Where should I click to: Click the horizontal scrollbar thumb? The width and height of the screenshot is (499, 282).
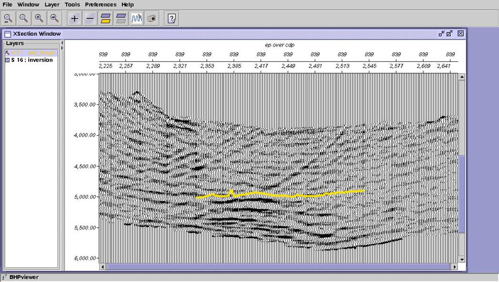[x=278, y=267]
